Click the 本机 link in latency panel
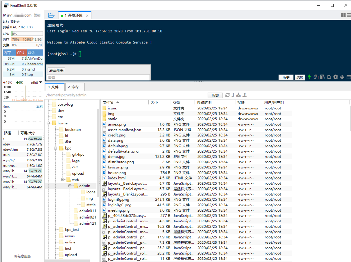The width and height of the screenshot is (351, 262). pos(39,106)
